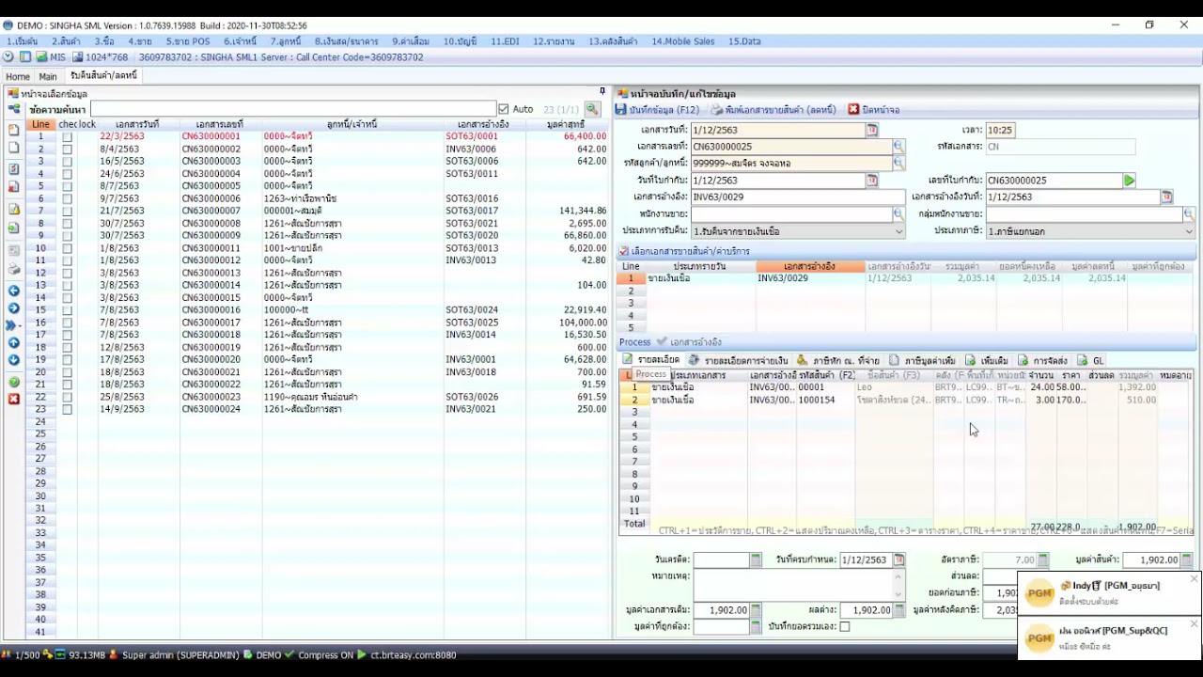Check the box on row CN630000024
Screen dimensions: 1203x677
67,409
